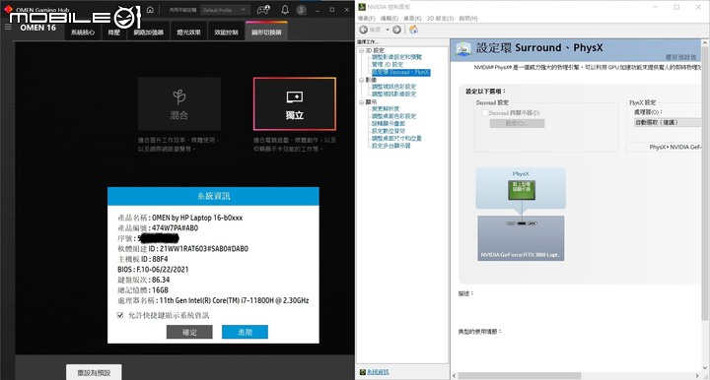Click the green PhysX display icon in diagram
The width and height of the screenshot is (710, 380).
point(522,190)
